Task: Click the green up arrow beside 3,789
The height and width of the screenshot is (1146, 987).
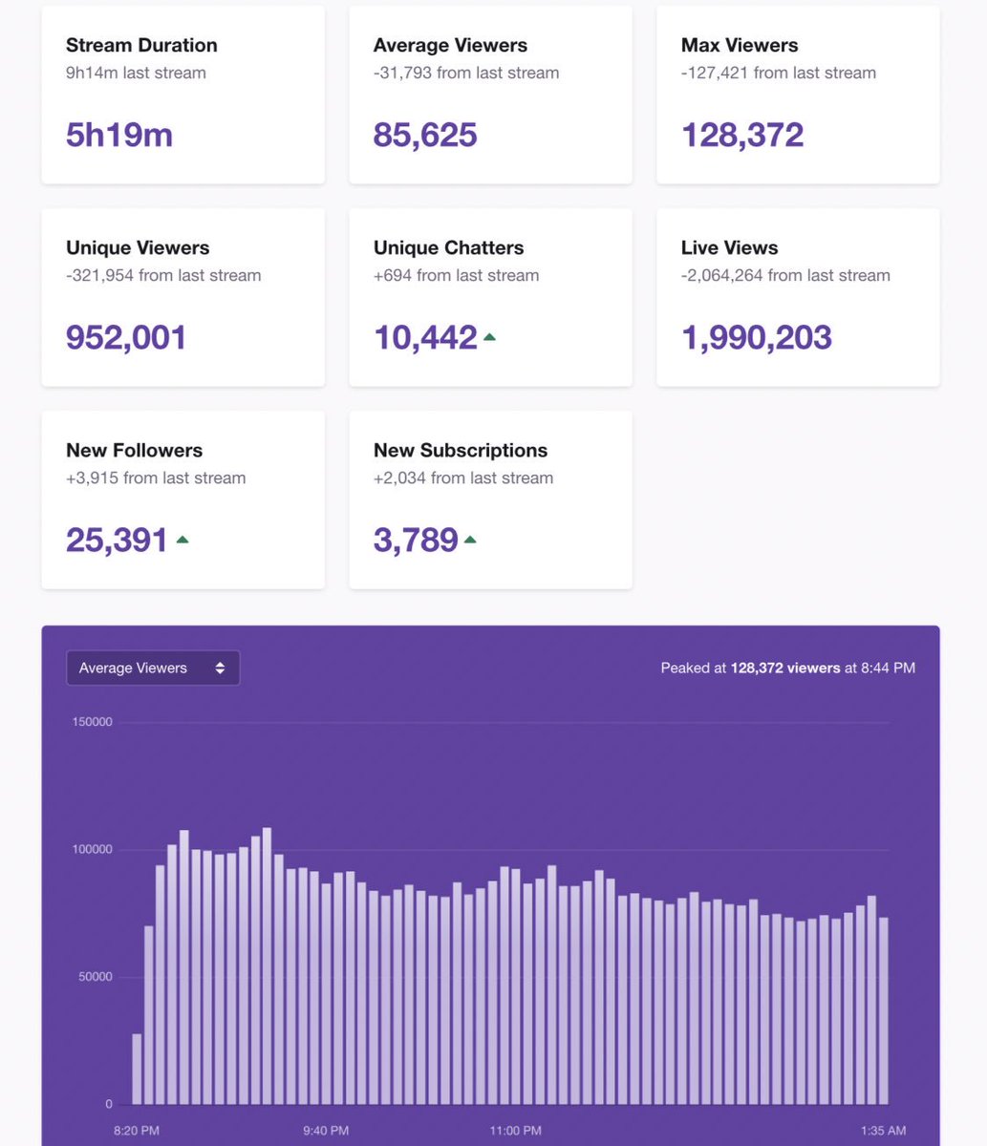Action: [x=470, y=540]
